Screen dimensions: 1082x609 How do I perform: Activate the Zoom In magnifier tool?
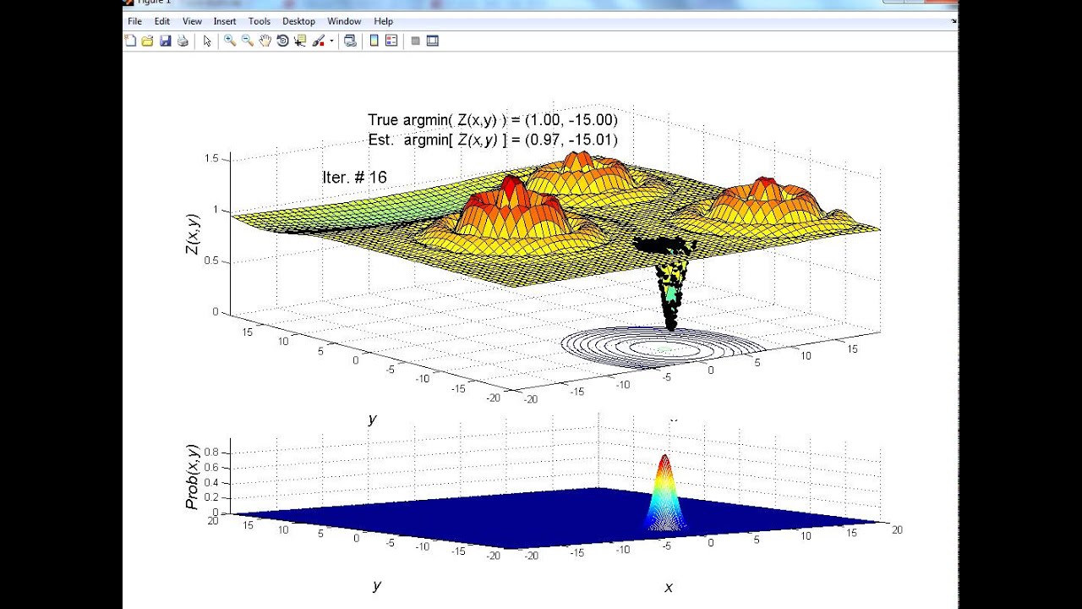point(230,41)
